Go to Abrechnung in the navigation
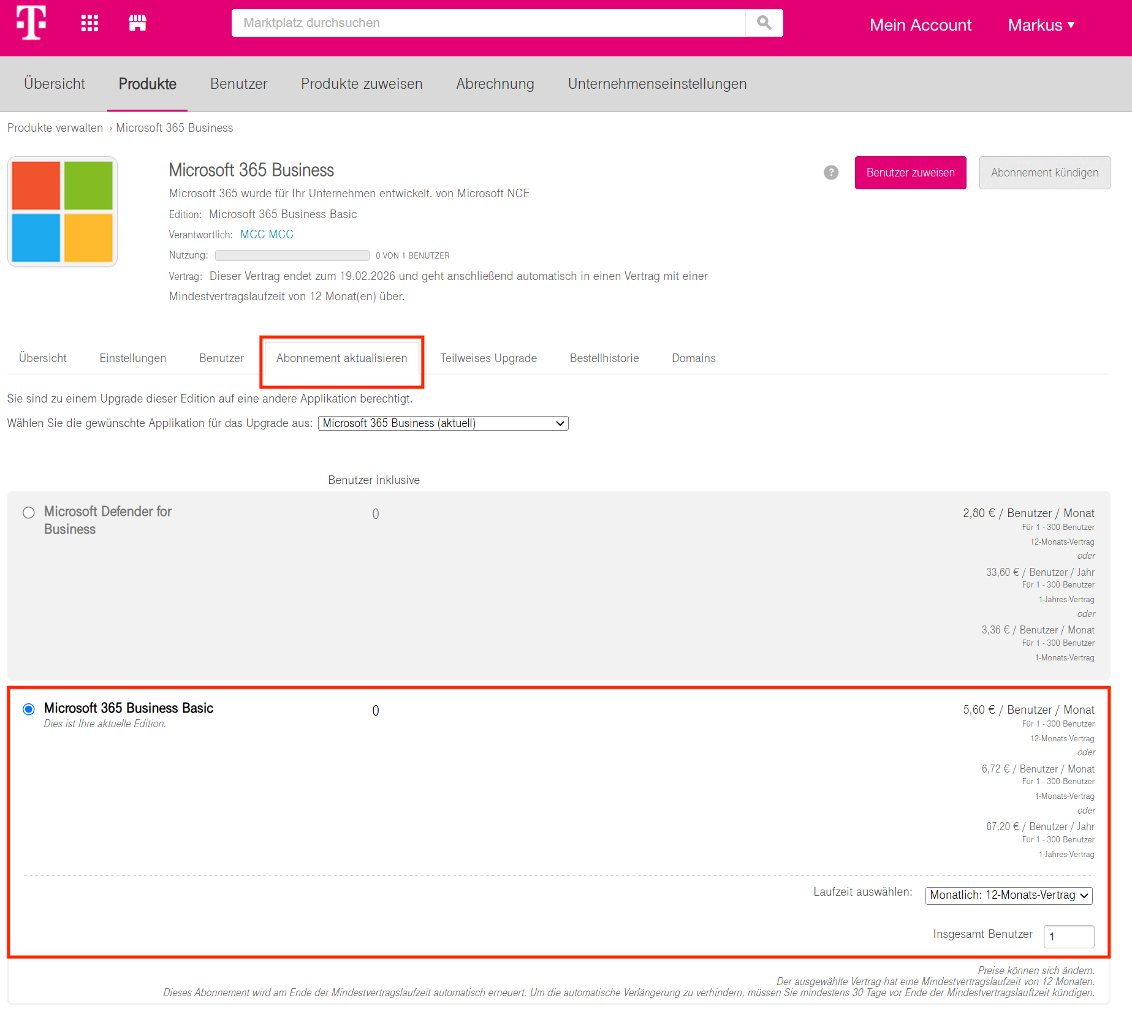Viewport: 1132px width, 1009px height. [495, 84]
